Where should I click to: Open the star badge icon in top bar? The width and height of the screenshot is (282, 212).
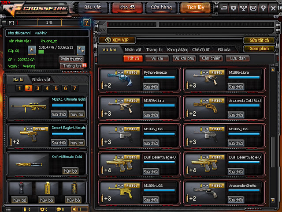pos(234,8)
